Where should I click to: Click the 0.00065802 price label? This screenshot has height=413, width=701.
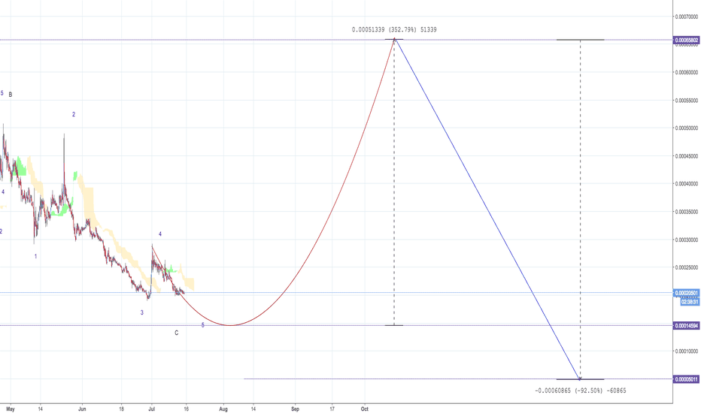(x=686, y=41)
